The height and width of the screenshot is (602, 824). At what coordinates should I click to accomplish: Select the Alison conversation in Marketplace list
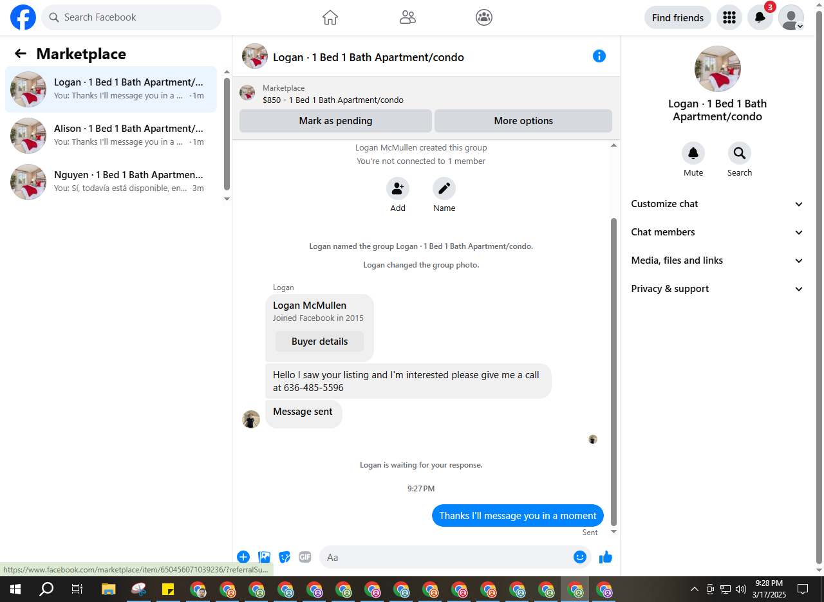pos(111,136)
